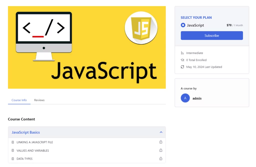Click the Intermediate difficulty text
256x167 pixels.
point(194,53)
